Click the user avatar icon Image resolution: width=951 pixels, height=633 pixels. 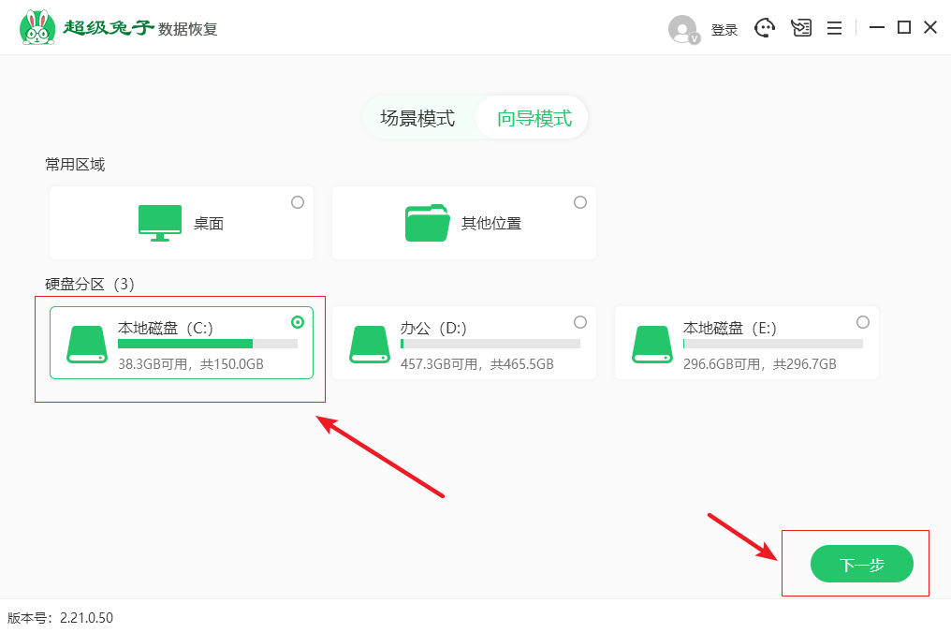tap(682, 29)
